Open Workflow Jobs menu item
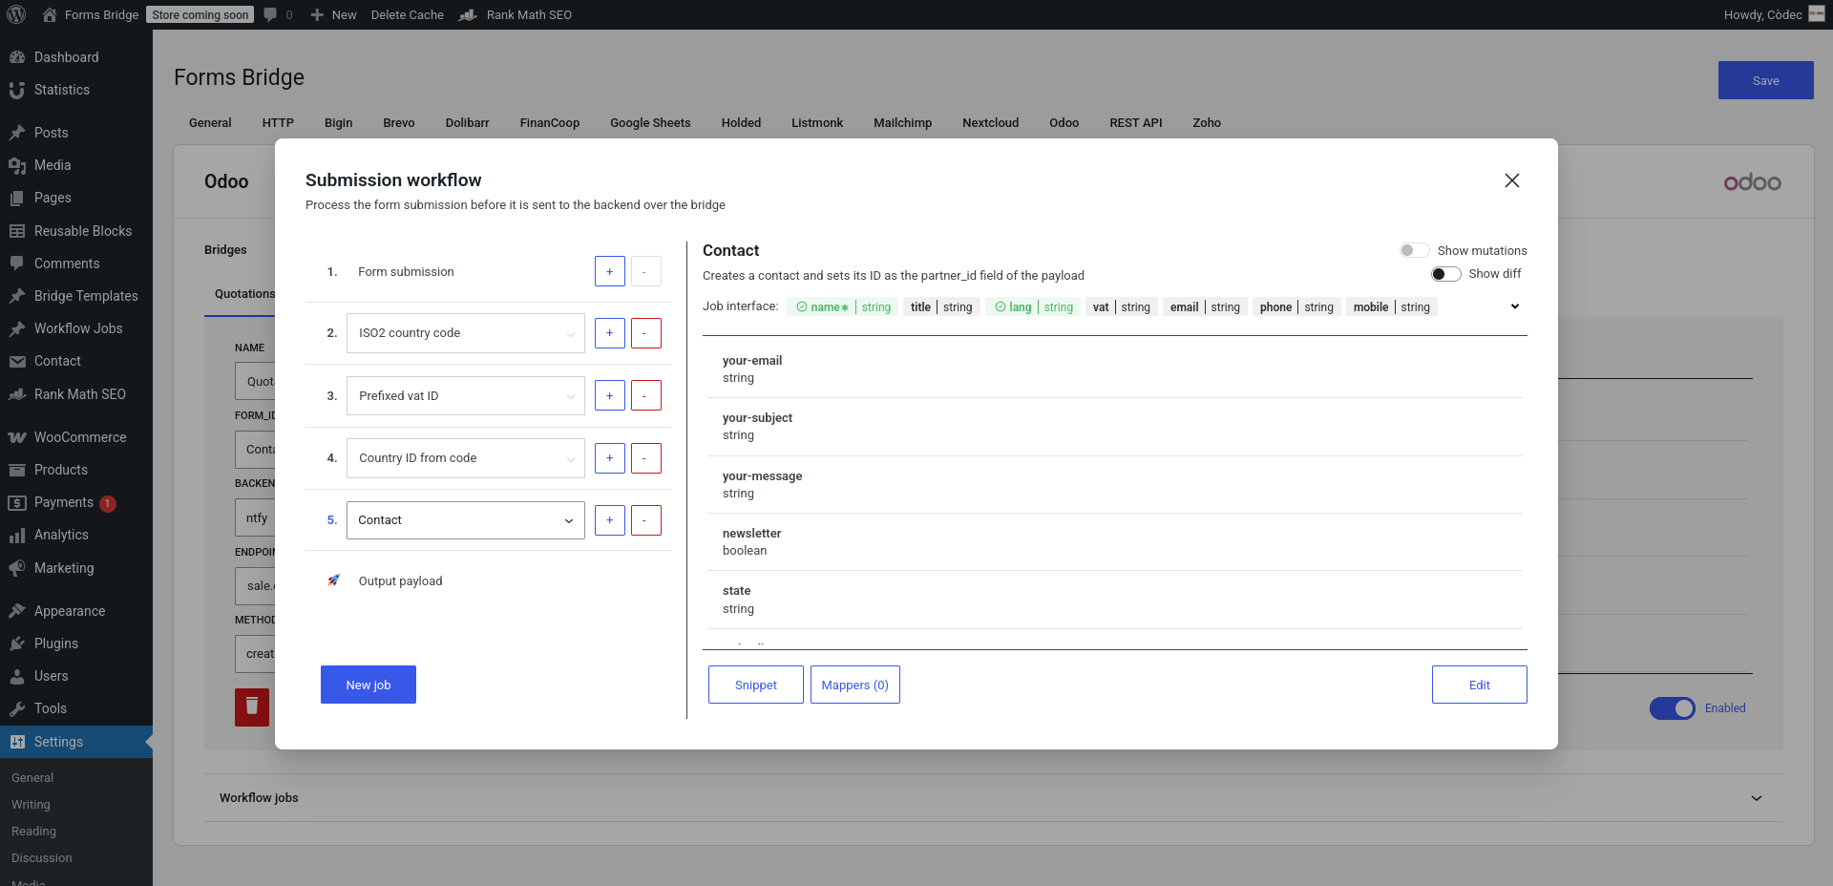 [x=76, y=328]
